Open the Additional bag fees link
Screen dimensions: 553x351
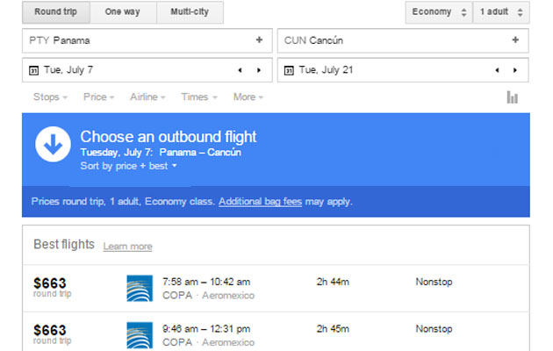(x=261, y=202)
